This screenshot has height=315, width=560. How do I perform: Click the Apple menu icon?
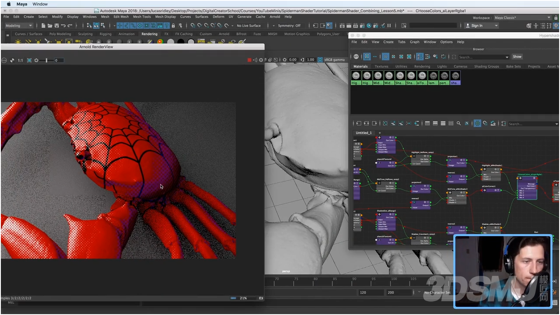click(x=8, y=4)
